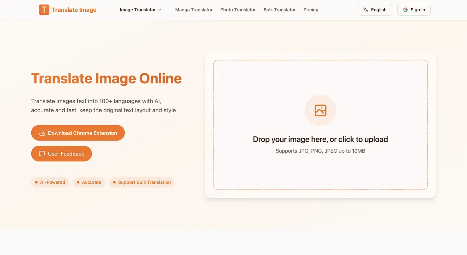
Task: Open the English language selector
Action: point(375,10)
